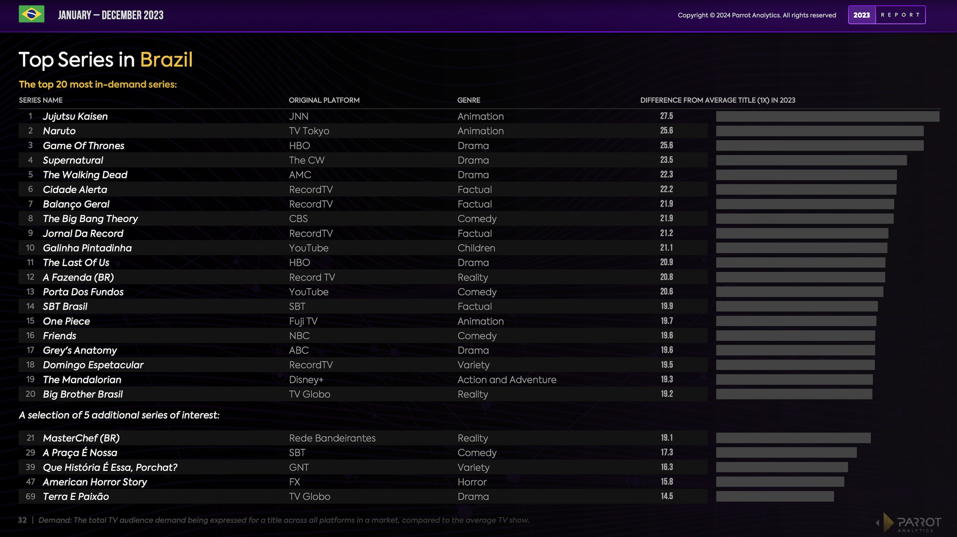Select the Jornal Da Record series name
The width and height of the screenshot is (957, 537).
tap(83, 234)
